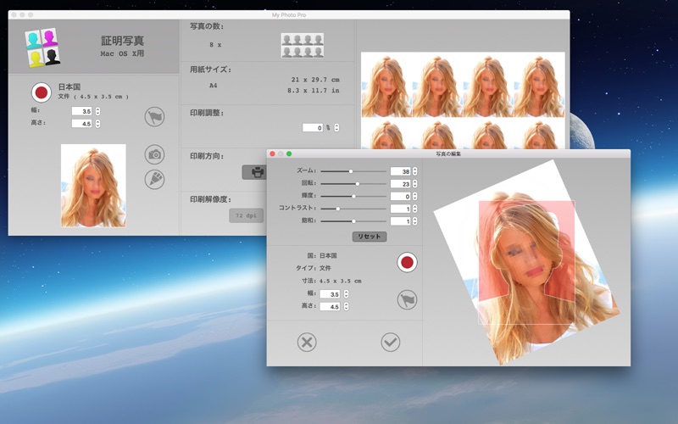
Task: Adjust the ズーム slider
Action: tap(353, 171)
